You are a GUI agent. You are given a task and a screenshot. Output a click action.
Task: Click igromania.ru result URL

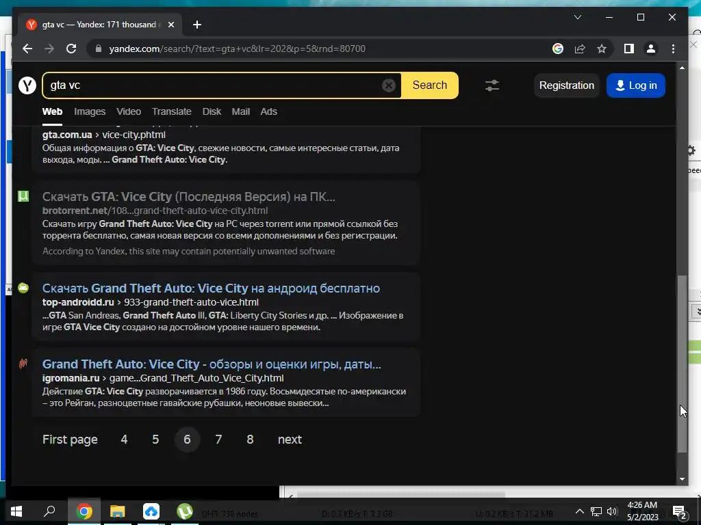click(163, 378)
